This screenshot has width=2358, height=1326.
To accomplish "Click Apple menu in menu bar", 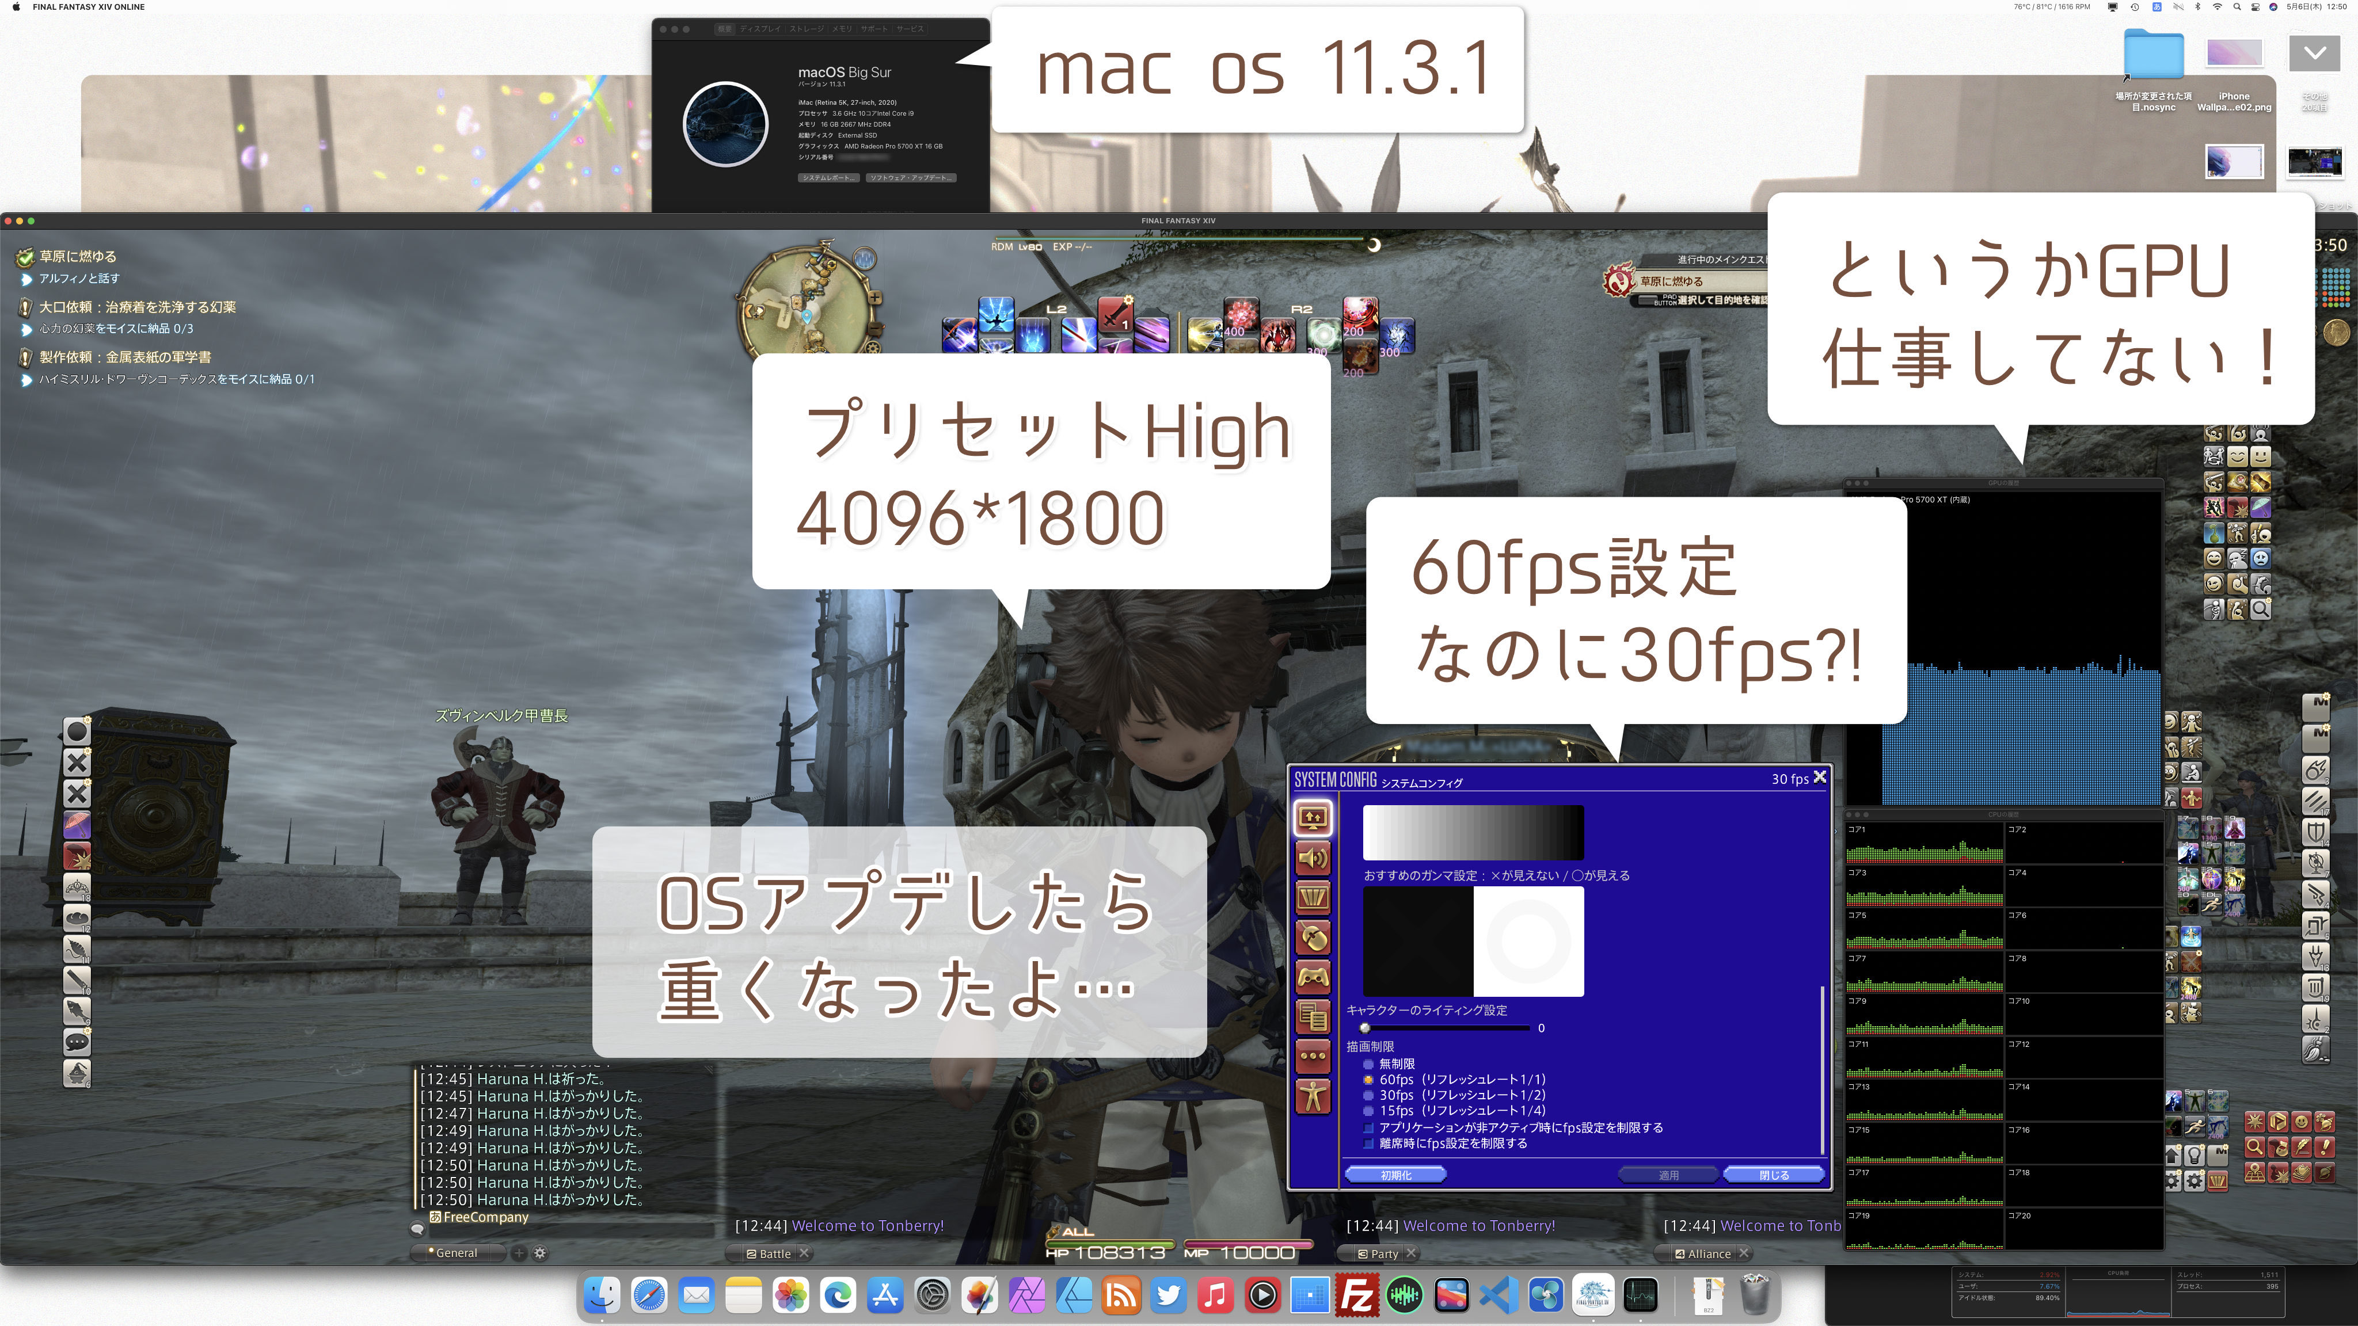I will 16,6.
